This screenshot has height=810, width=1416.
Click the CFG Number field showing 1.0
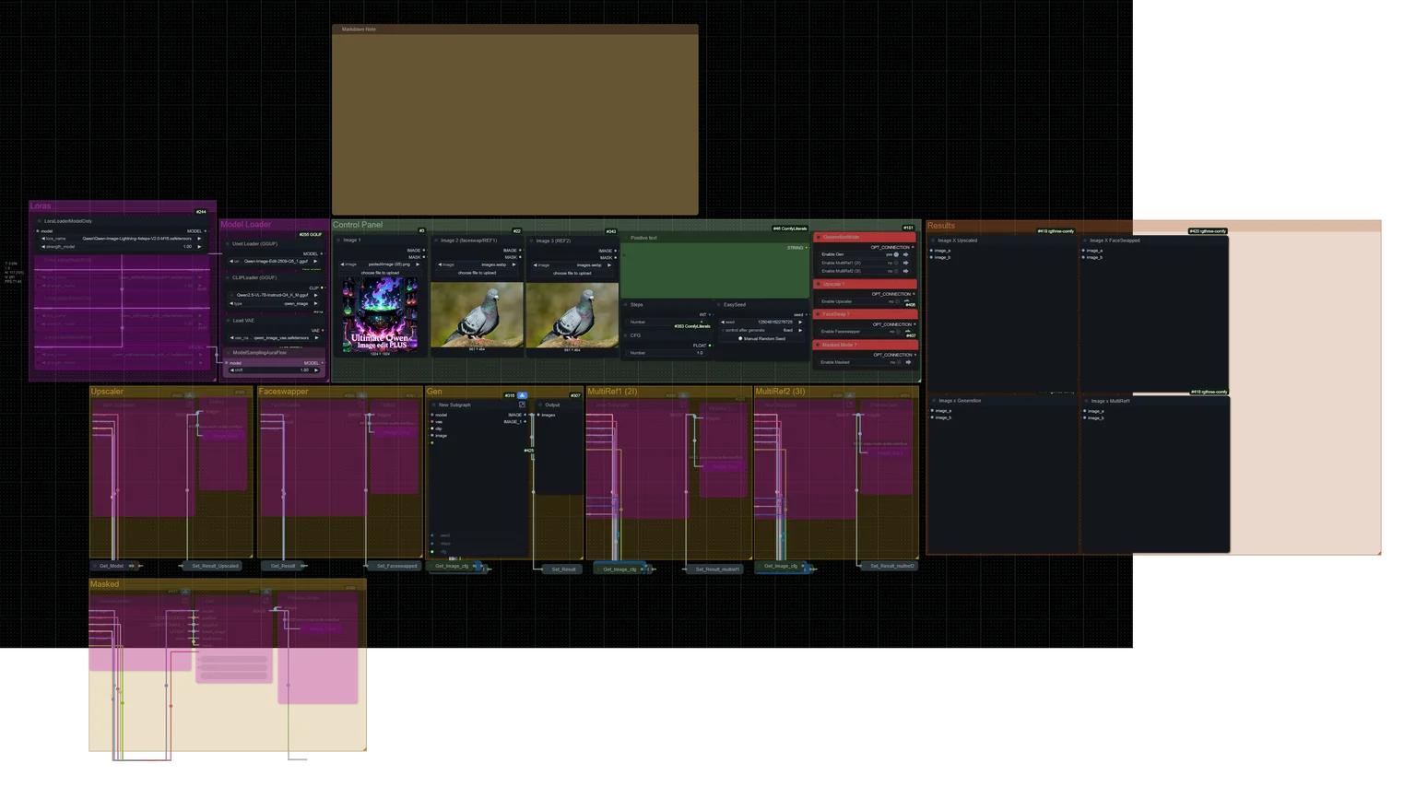click(668, 353)
